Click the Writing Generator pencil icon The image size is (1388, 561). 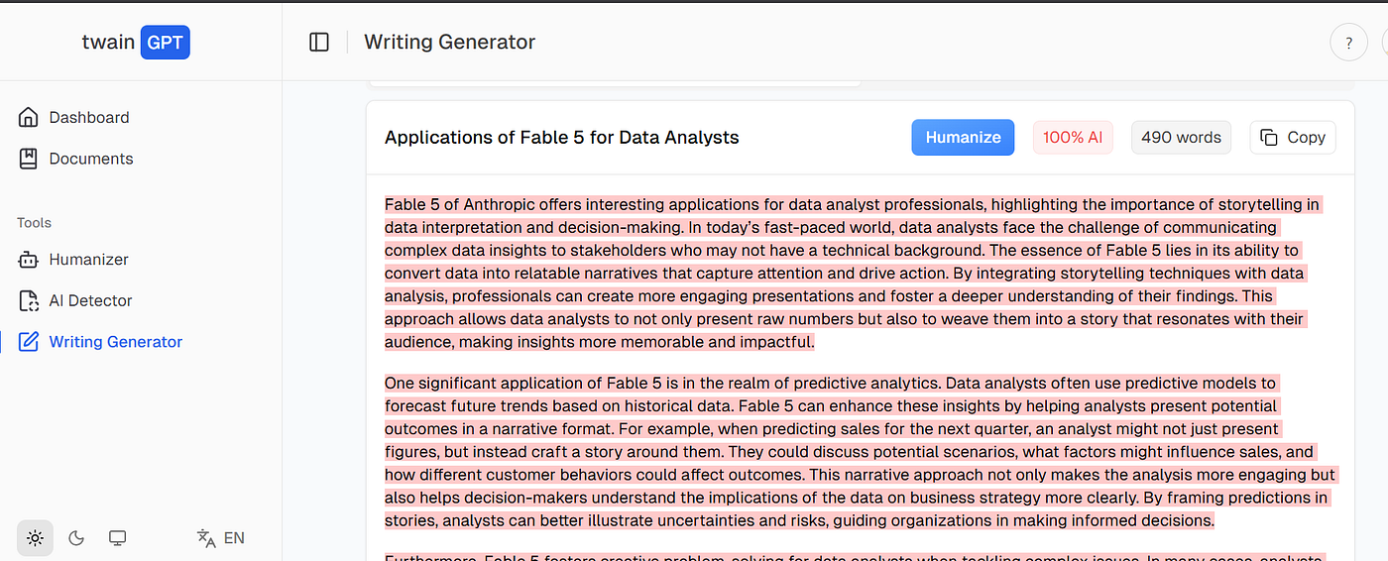pyautogui.click(x=29, y=342)
